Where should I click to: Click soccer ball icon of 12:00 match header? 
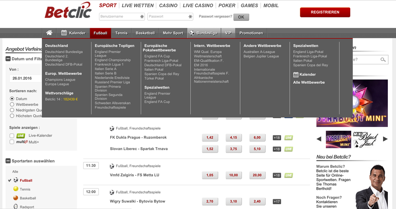click(112, 192)
